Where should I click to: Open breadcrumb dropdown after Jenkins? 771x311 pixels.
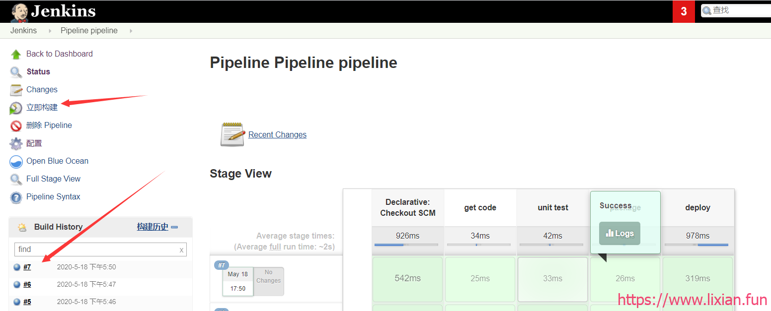click(x=50, y=31)
